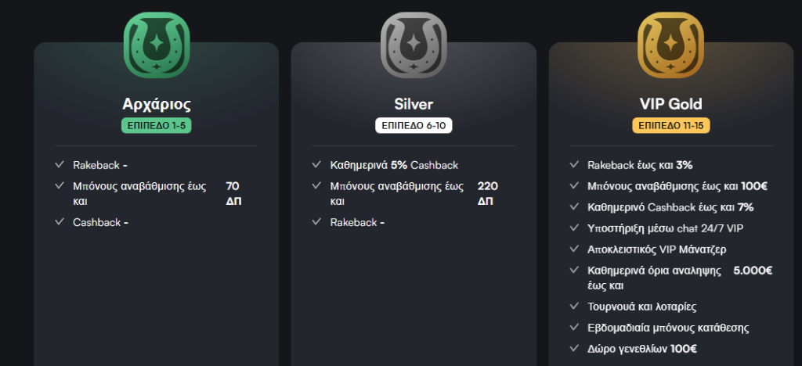Select the ΕΠΙΠΕΔΟ 6-10 white badge

coord(414,126)
